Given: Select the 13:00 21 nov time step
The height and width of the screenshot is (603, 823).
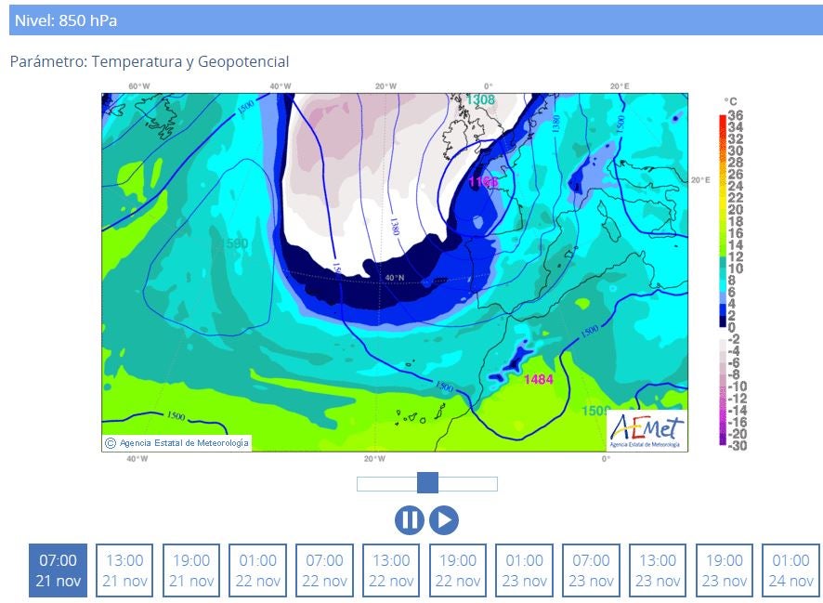Looking at the screenshot, I should pyautogui.click(x=124, y=570).
